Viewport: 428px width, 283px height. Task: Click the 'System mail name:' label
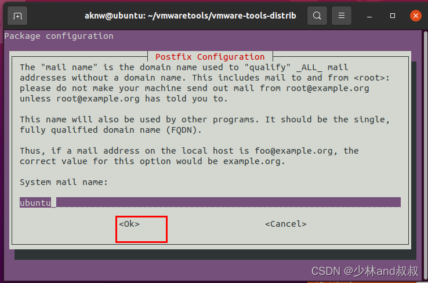(64, 182)
